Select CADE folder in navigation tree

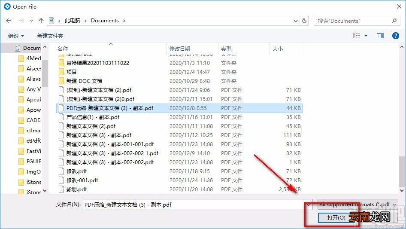pyautogui.click(x=30, y=120)
